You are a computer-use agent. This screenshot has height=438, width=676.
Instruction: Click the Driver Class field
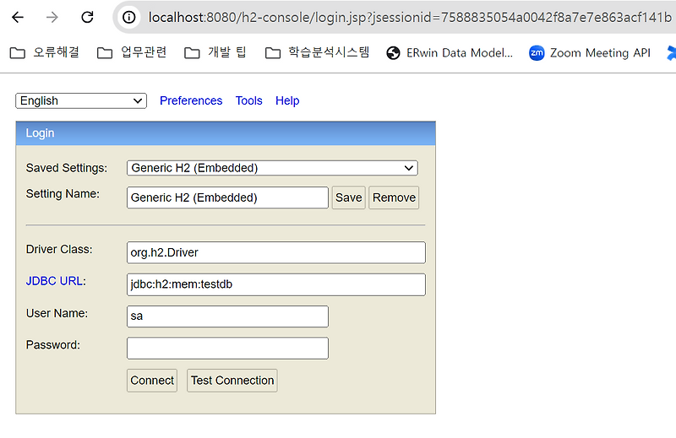pos(276,252)
